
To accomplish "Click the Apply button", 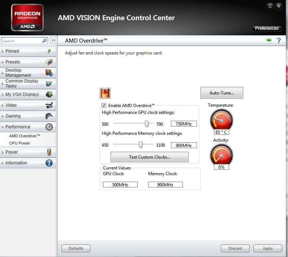I will [x=268, y=248].
